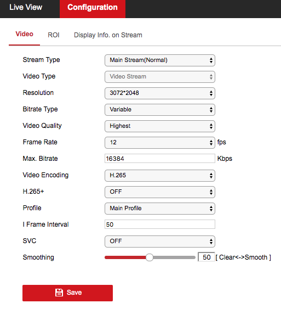Open the SVC OFF dropdown
The height and width of the screenshot is (320, 281).
tap(160, 242)
